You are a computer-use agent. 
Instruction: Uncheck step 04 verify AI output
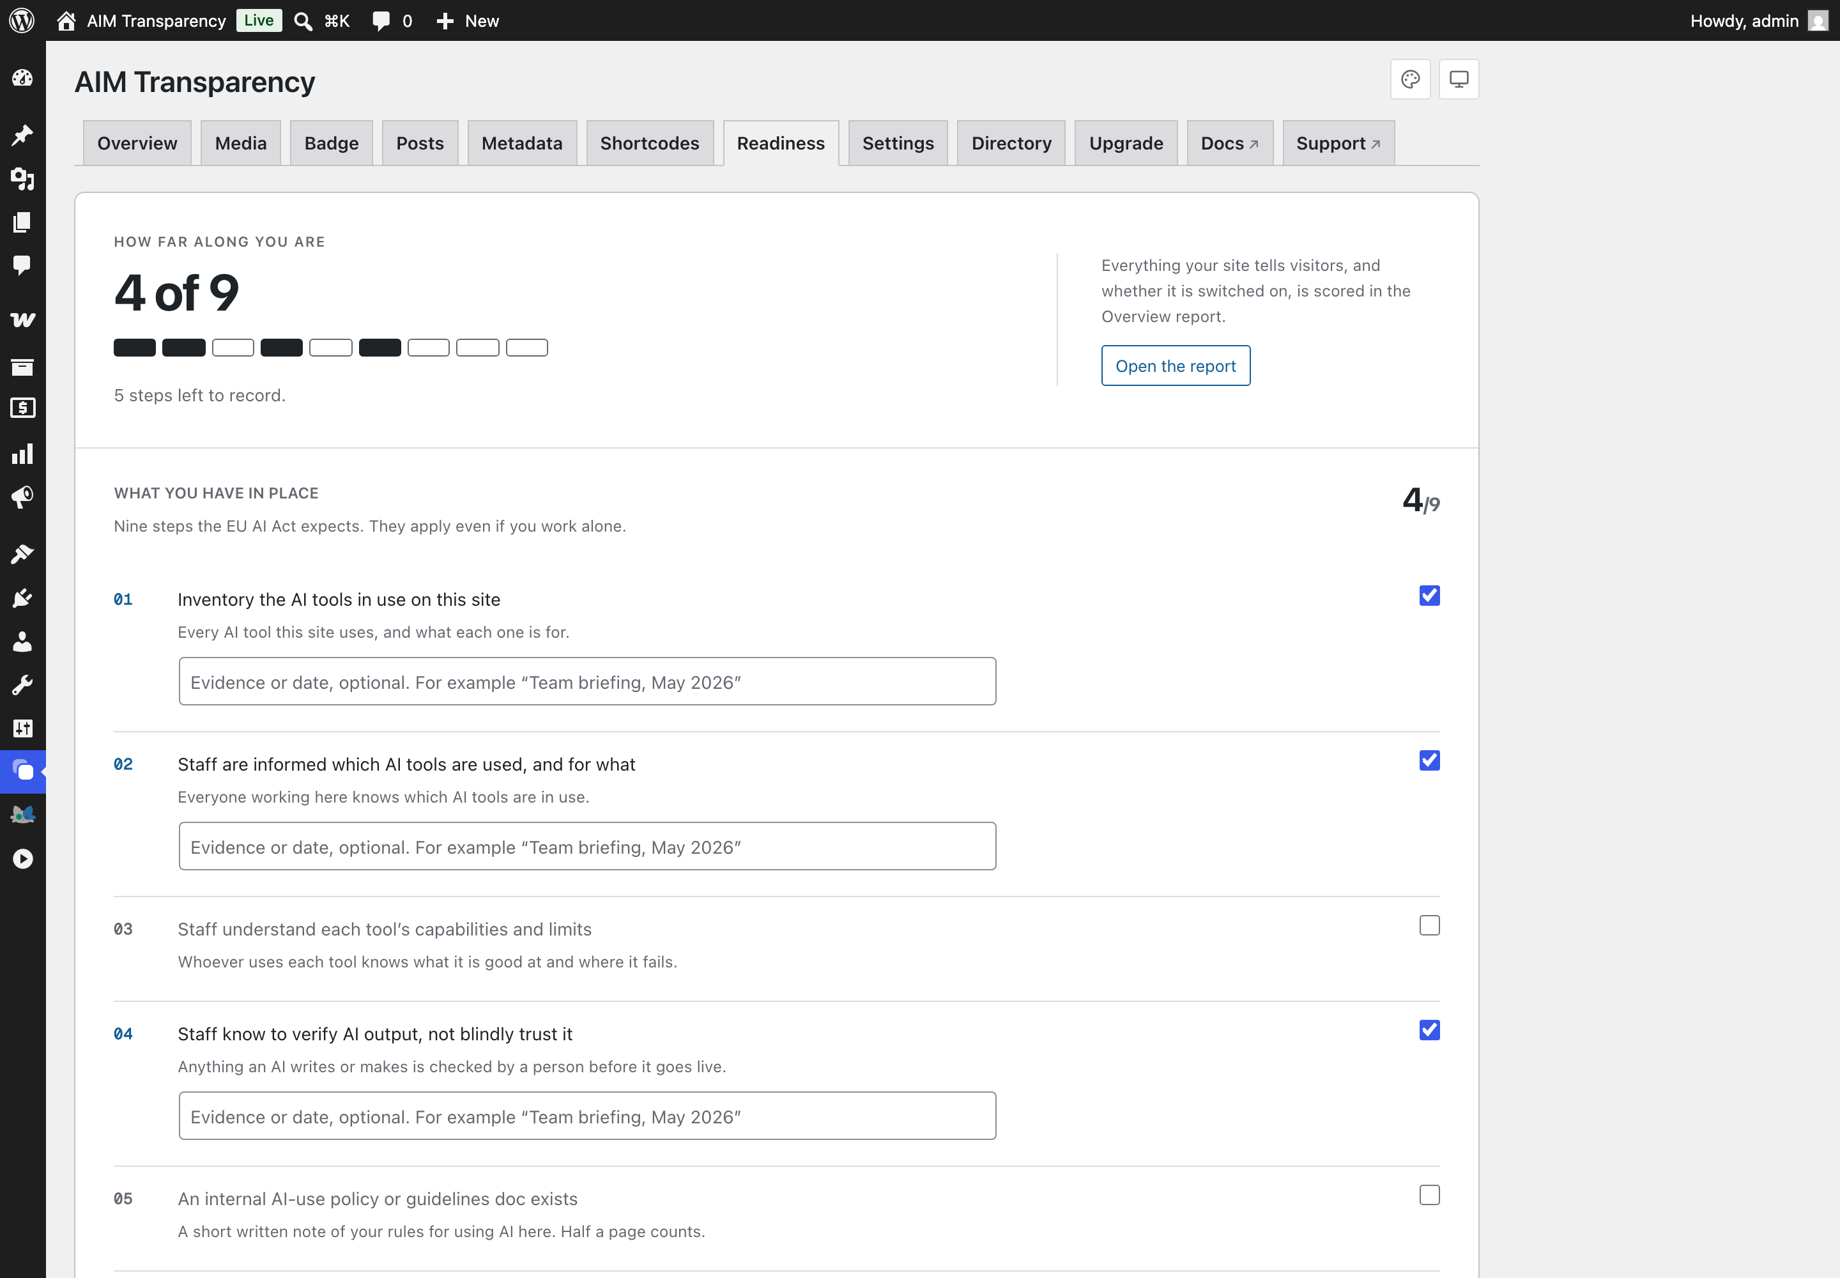click(x=1429, y=1031)
